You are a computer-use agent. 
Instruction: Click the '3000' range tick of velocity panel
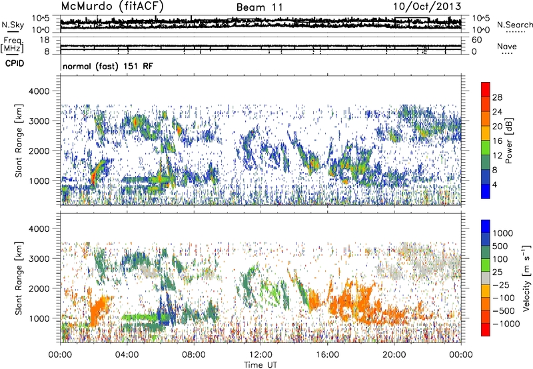(41, 258)
